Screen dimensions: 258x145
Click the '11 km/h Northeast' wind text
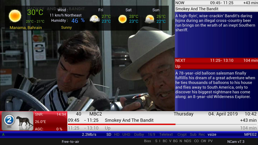tap(66, 15)
